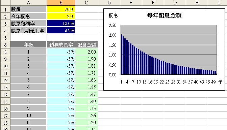Image resolution: width=227 pixels, height=130 pixels.
Task: Click the chart title 每年配息金額
Action: (164, 15)
